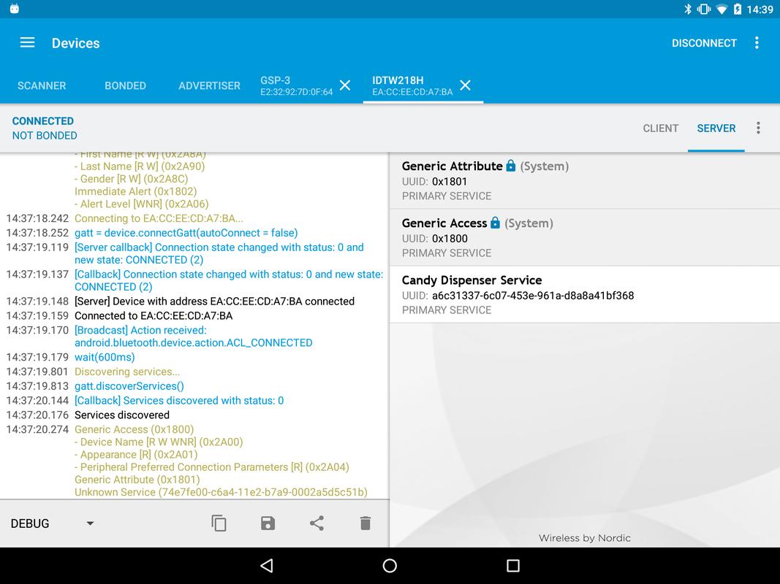Open the overflow menu beside SERVER tab
Screen dimensions: 780x584
pos(758,128)
